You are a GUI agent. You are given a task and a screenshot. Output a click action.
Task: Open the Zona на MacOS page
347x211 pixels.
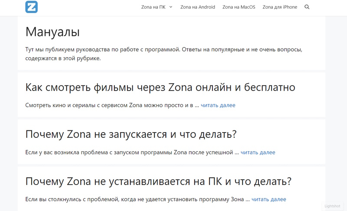(239, 7)
